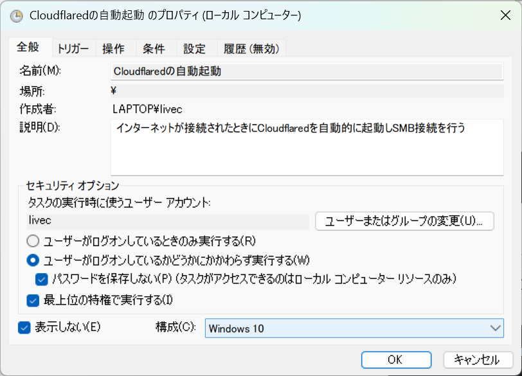Toggle 最上位の特権で実行する checkbox
The width and height of the screenshot is (522, 376).
pos(33,300)
